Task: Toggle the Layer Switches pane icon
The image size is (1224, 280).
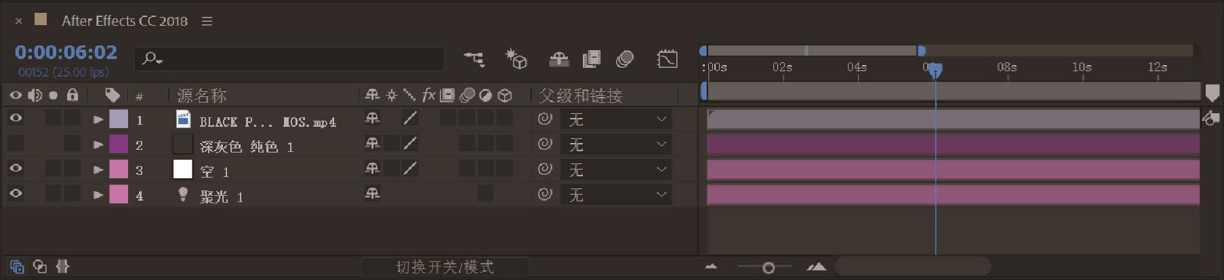Action: click(17, 266)
